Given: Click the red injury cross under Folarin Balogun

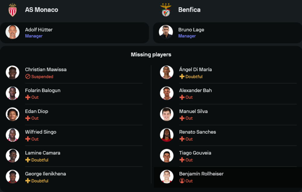Looking at the screenshot, I should pyautogui.click(x=28, y=98).
